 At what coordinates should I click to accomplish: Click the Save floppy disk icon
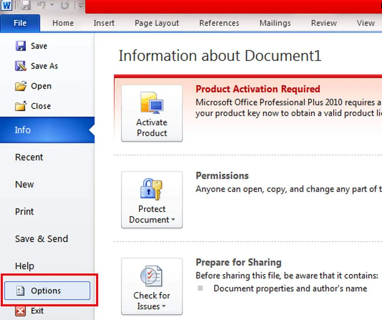coord(21,46)
